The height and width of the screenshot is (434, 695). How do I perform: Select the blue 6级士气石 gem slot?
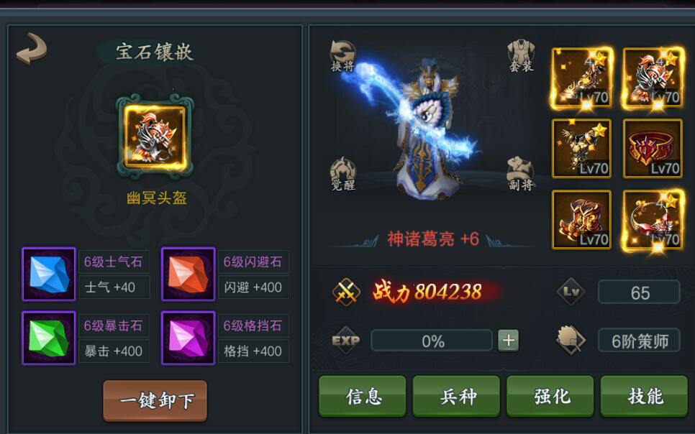tap(49, 274)
